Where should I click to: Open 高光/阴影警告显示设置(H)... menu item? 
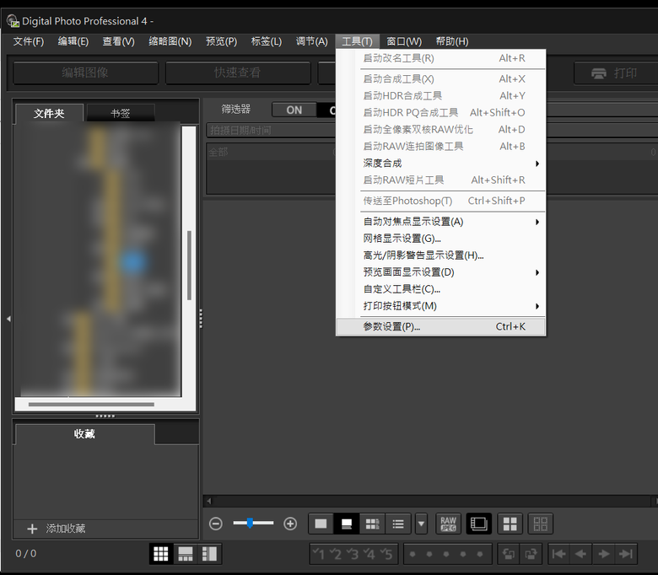(x=440, y=255)
